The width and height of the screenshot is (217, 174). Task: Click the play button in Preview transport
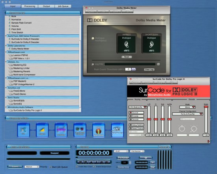point(96,162)
